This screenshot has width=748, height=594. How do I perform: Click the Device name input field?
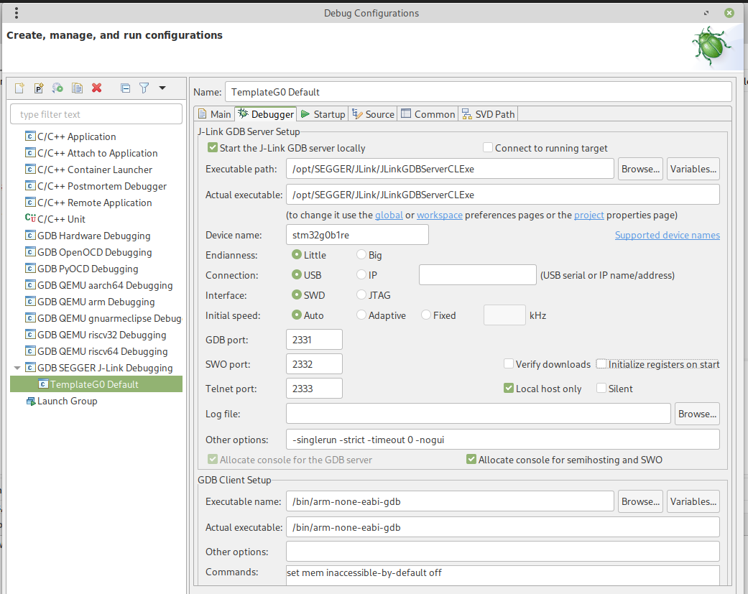pyautogui.click(x=356, y=235)
